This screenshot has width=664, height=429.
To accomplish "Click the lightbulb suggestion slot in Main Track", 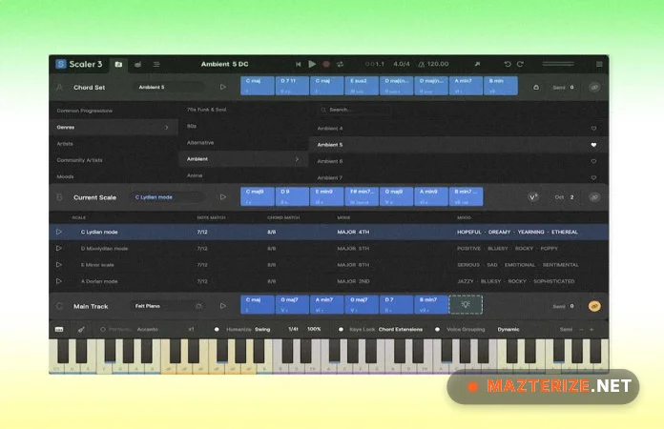I will [x=466, y=305].
